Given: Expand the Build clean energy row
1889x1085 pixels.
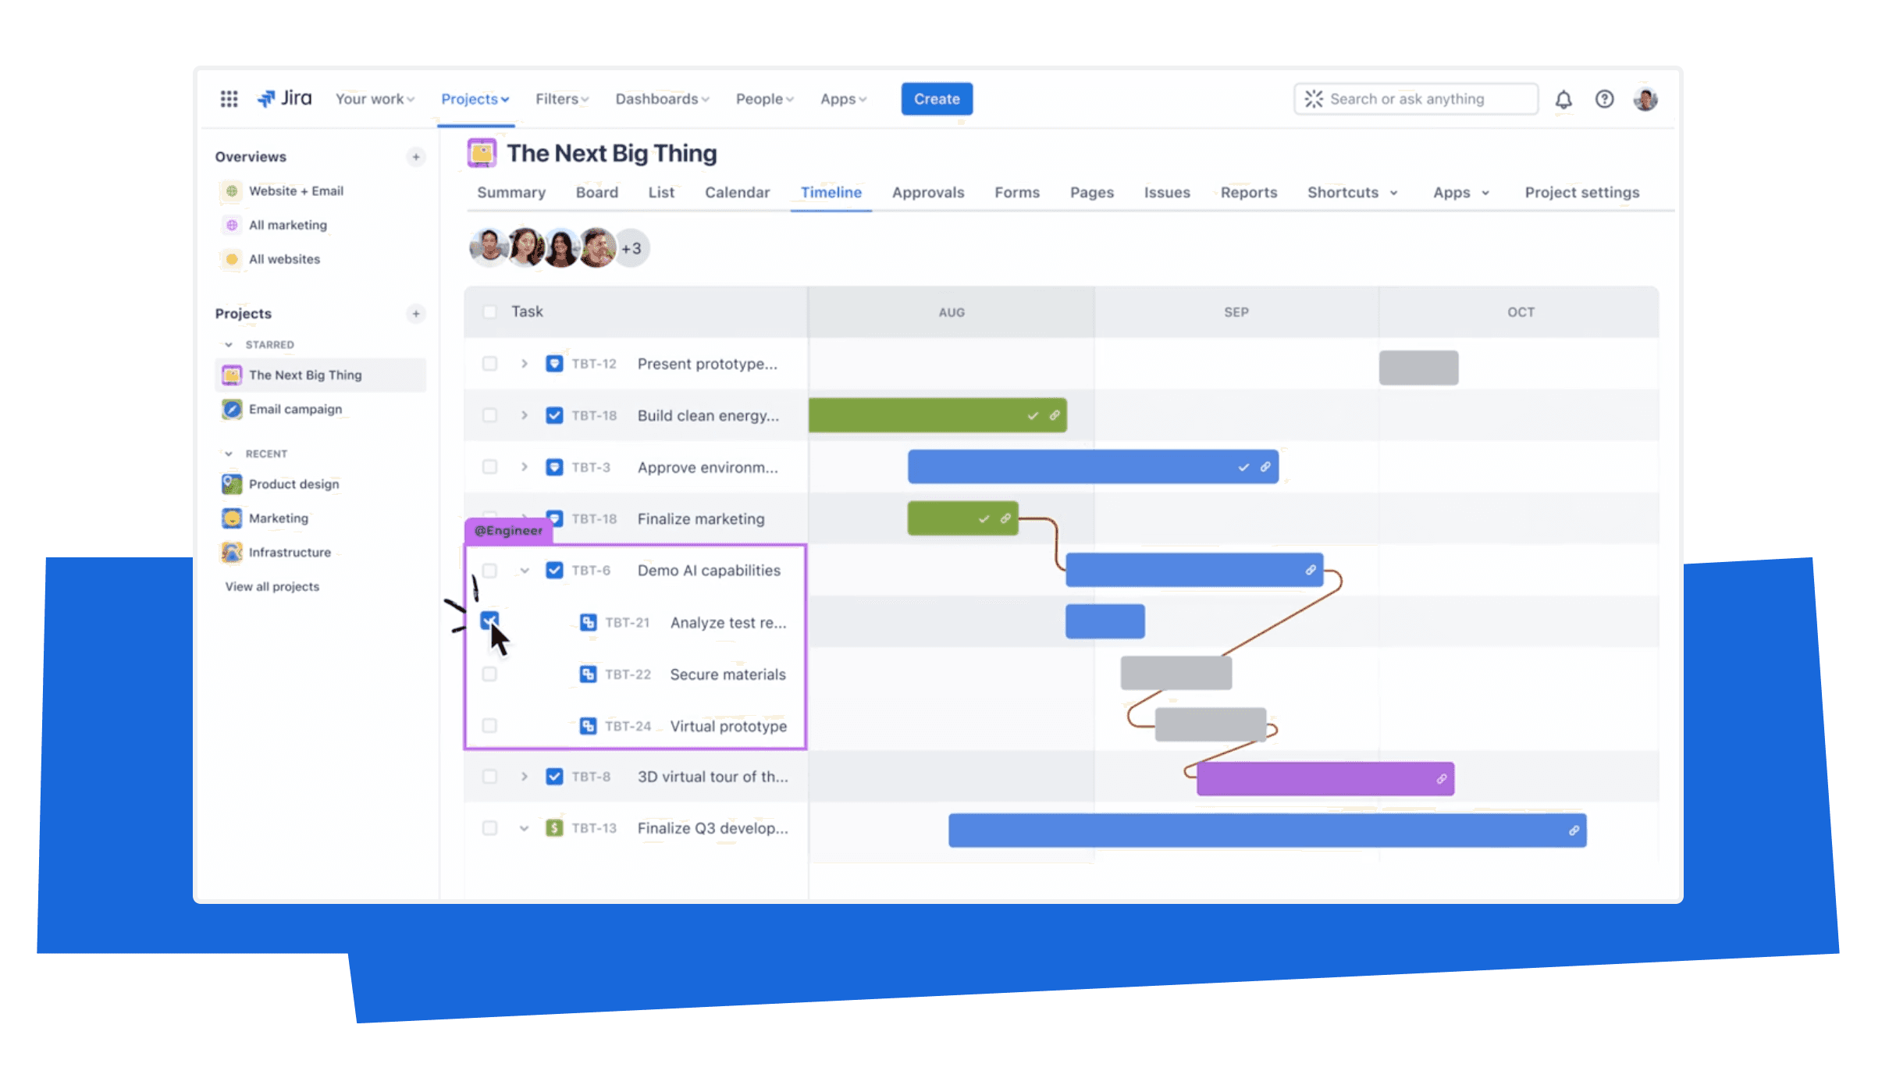Looking at the screenshot, I should click(525, 415).
